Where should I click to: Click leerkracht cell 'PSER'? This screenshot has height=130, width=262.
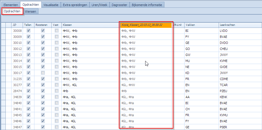tap(240, 127)
